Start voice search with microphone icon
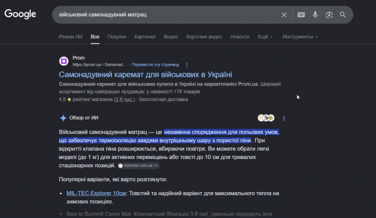The width and height of the screenshot is (376, 218). pyautogui.click(x=315, y=15)
